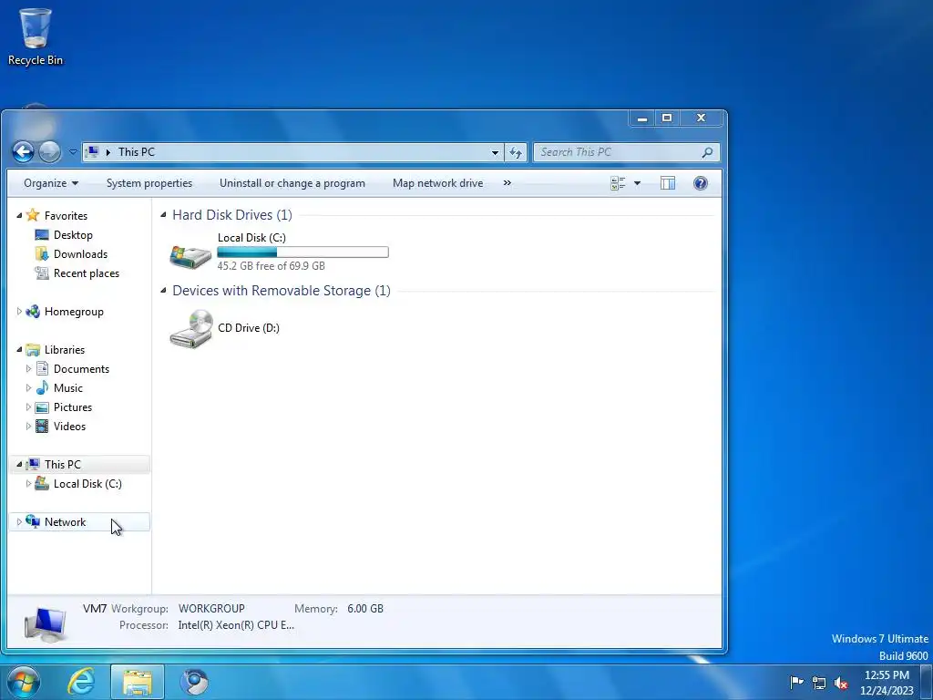Collapse the This PC node
Screen dimensions: 933x700
click(19, 465)
